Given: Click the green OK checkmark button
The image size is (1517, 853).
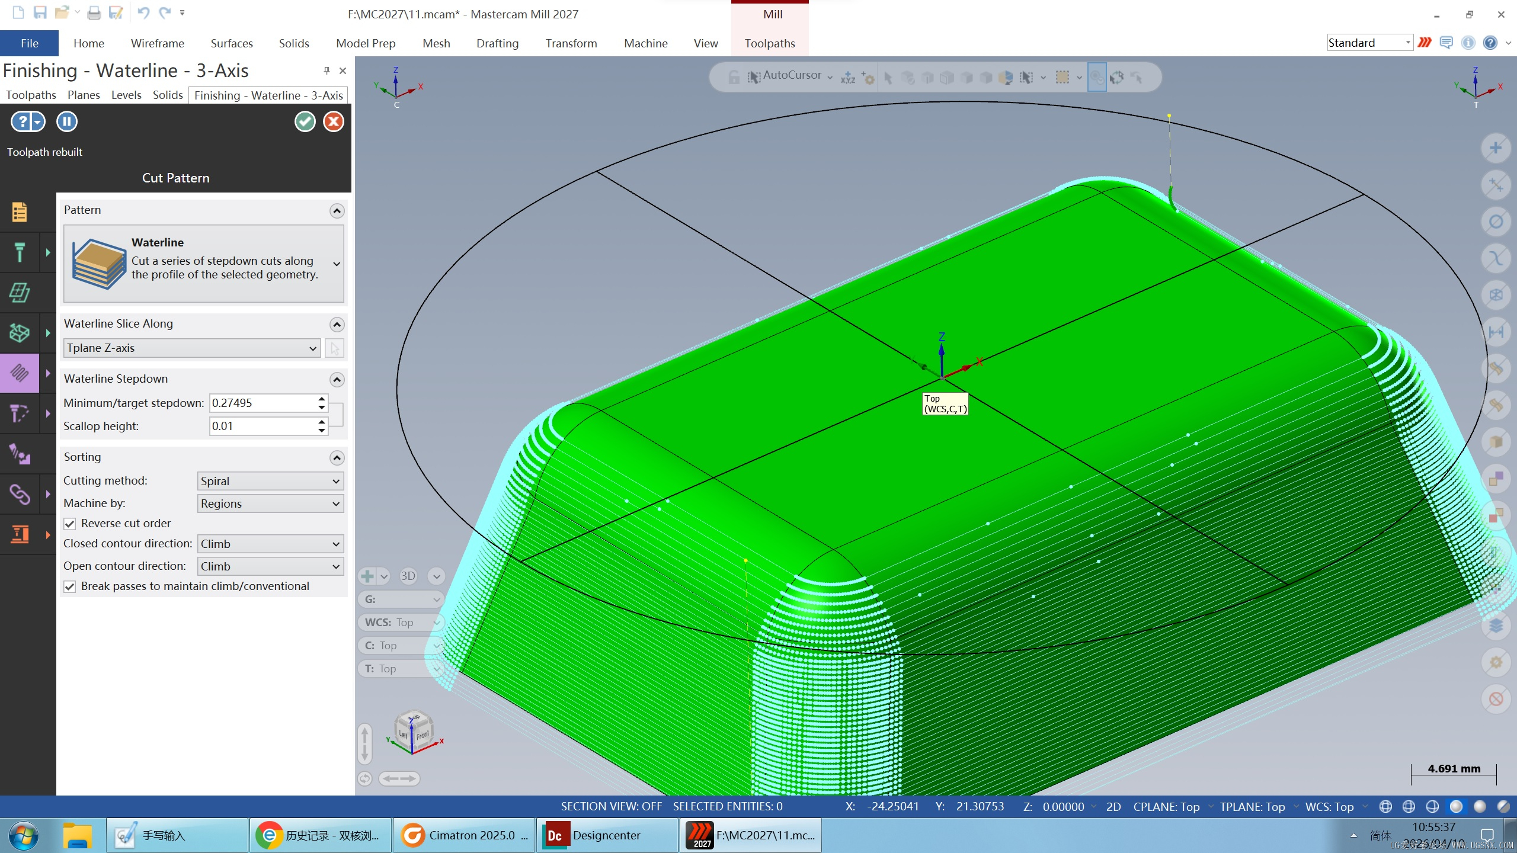Looking at the screenshot, I should coord(305,121).
